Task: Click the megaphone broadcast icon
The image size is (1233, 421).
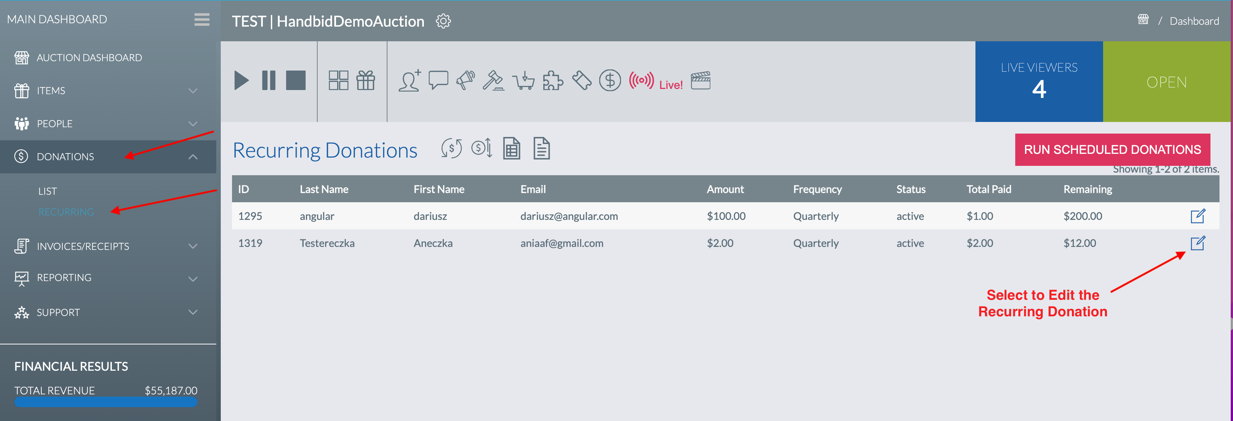Action: [465, 80]
